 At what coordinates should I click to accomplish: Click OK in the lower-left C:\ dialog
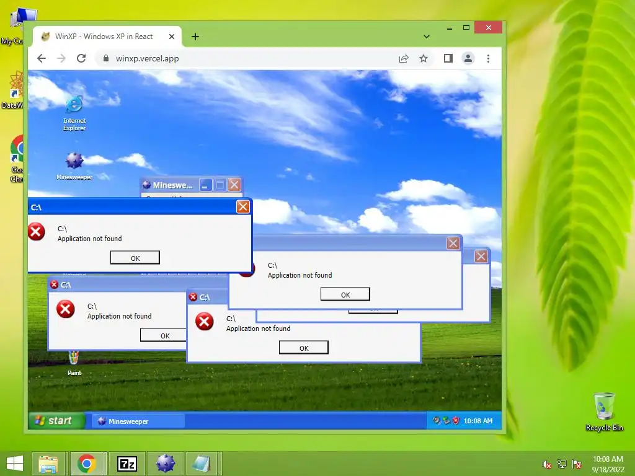pyautogui.click(x=163, y=335)
